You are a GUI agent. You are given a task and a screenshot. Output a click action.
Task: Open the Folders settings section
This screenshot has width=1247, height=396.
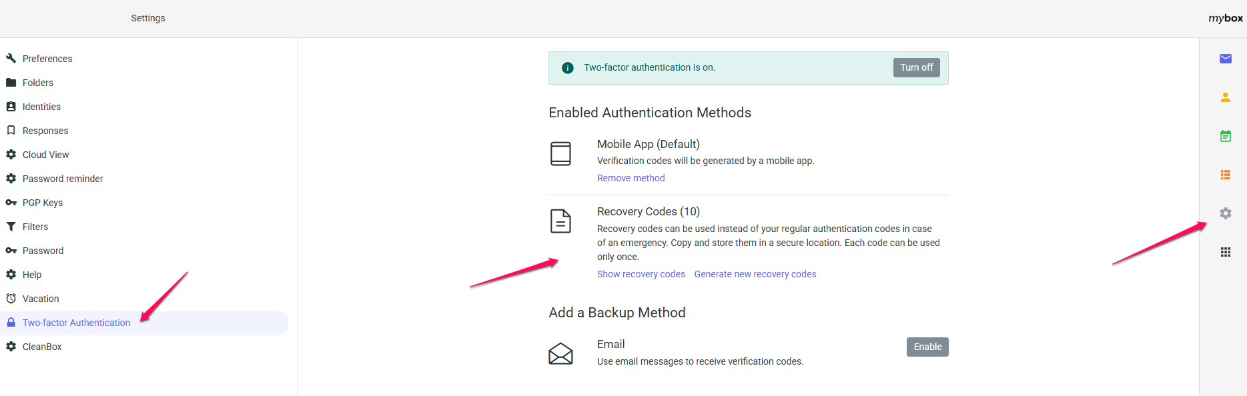[144, 83]
